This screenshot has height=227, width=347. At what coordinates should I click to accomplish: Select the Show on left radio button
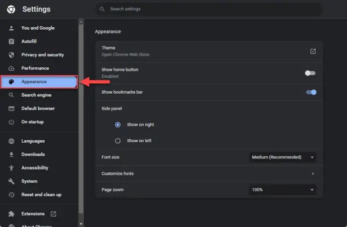pos(118,141)
